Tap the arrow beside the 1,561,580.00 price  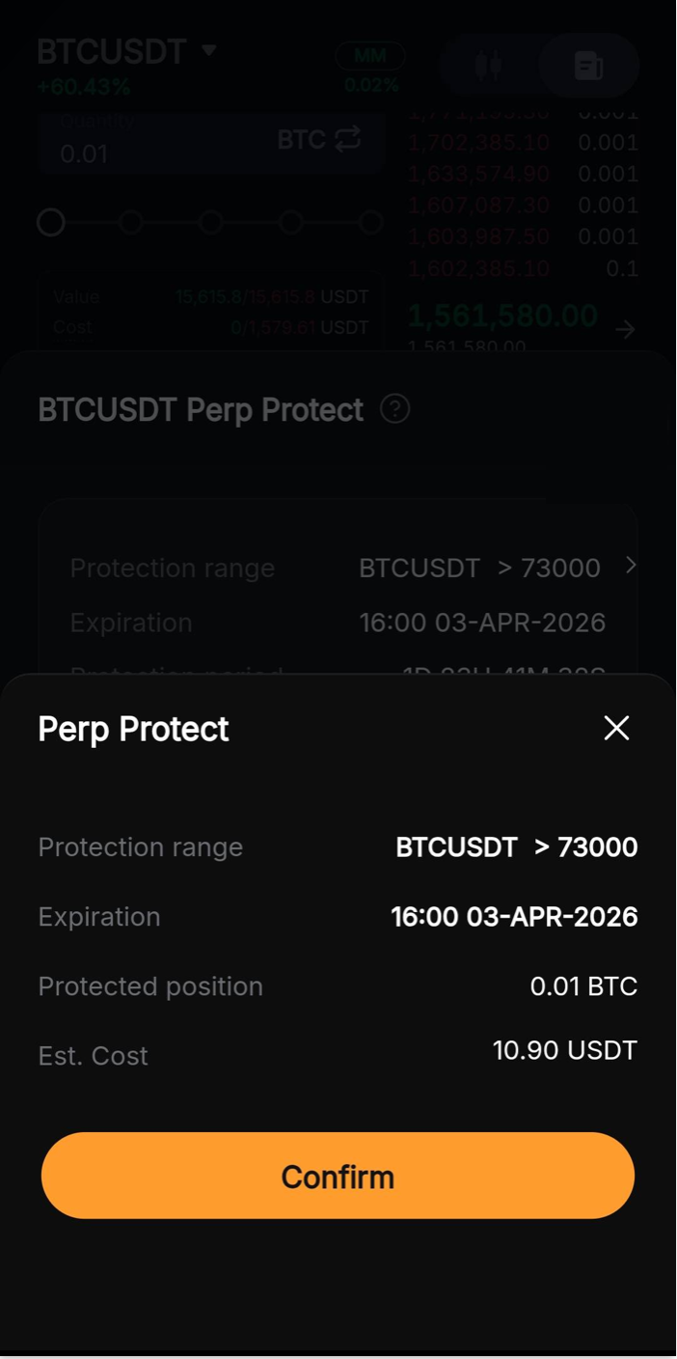[x=625, y=330]
